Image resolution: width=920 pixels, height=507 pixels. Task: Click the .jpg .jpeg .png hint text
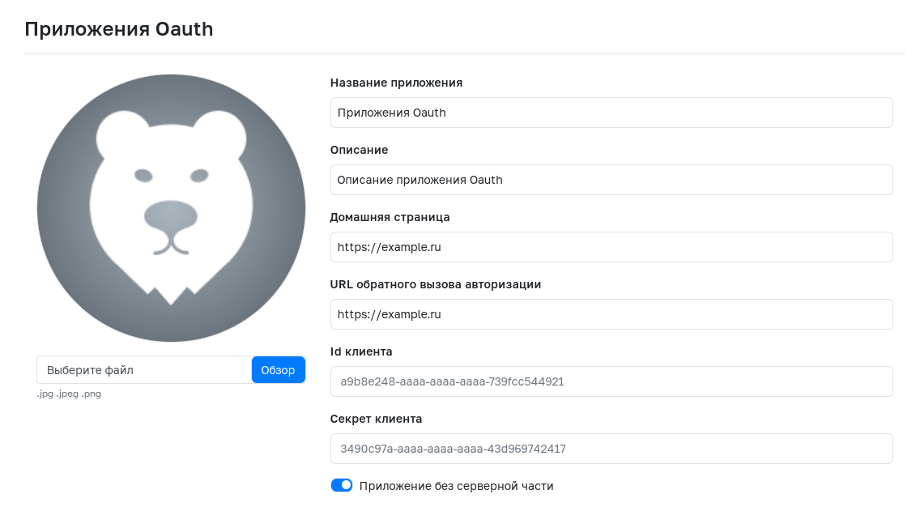pyautogui.click(x=69, y=394)
